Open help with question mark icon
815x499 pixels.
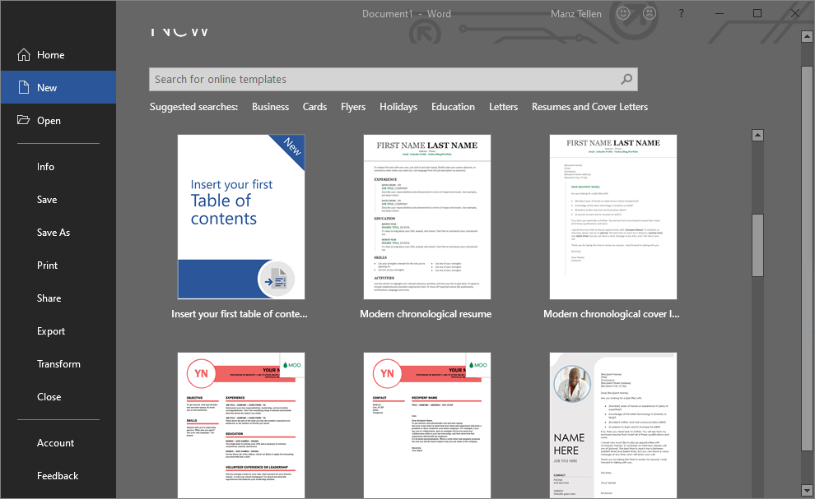(x=681, y=13)
